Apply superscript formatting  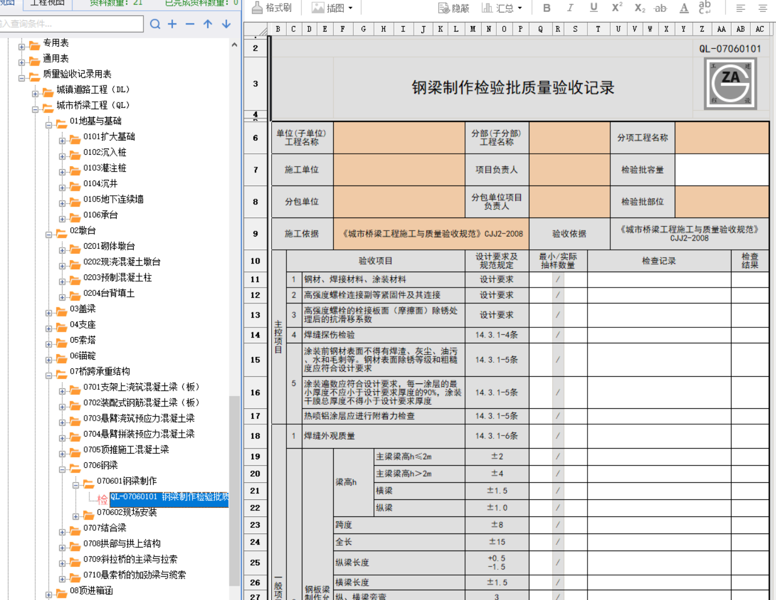617,7
